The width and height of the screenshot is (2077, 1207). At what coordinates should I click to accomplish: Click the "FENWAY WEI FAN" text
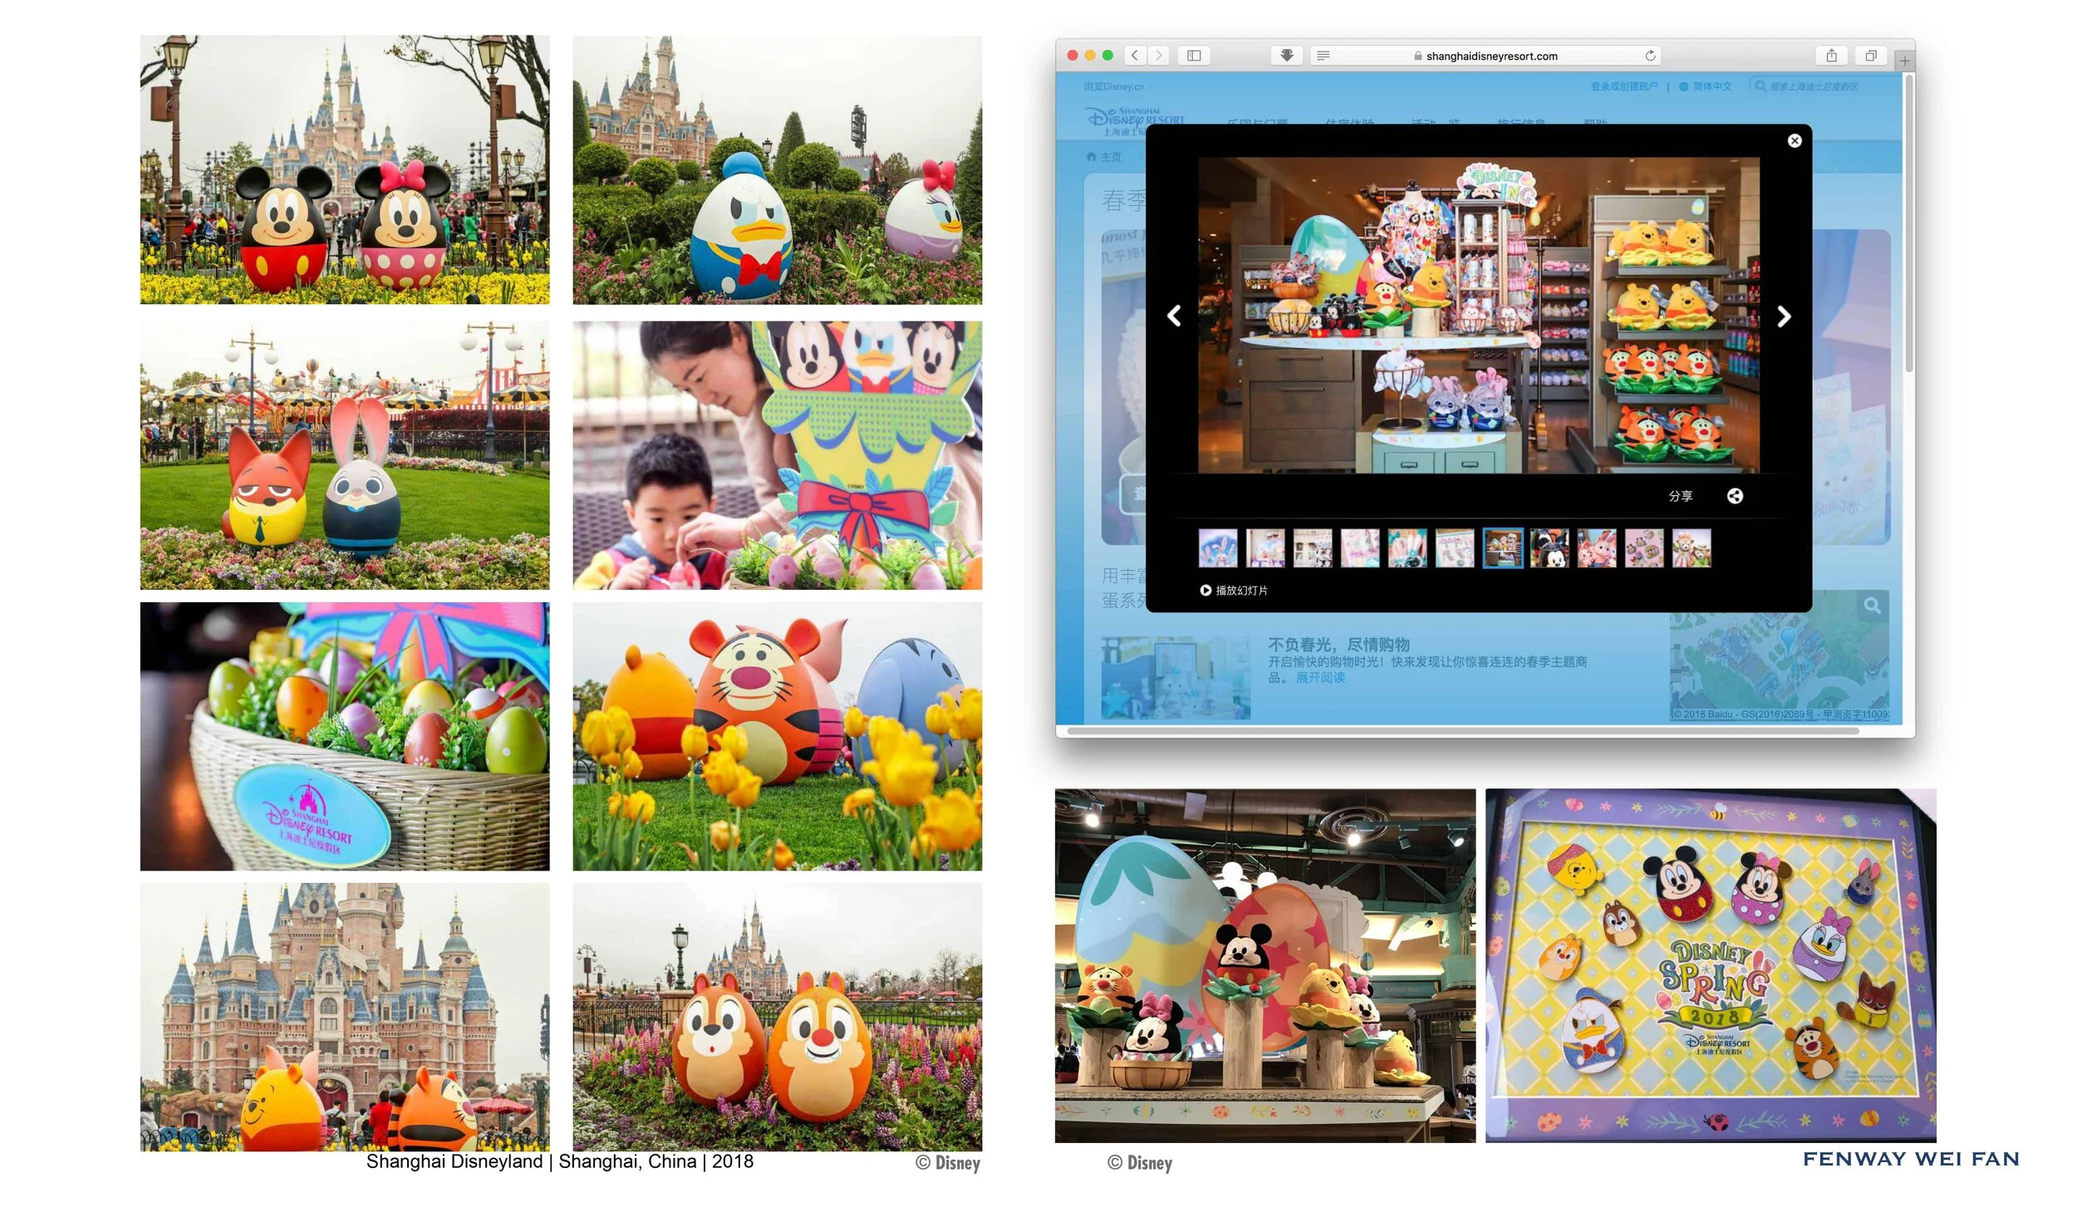(x=1911, y=1159)
